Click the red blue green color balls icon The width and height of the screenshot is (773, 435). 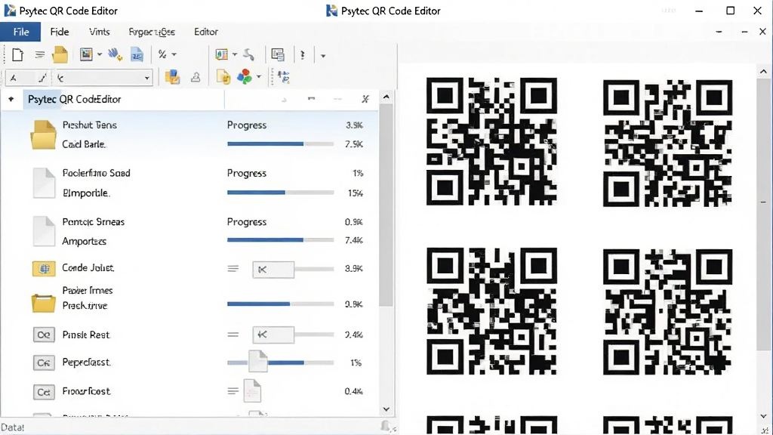245,76
